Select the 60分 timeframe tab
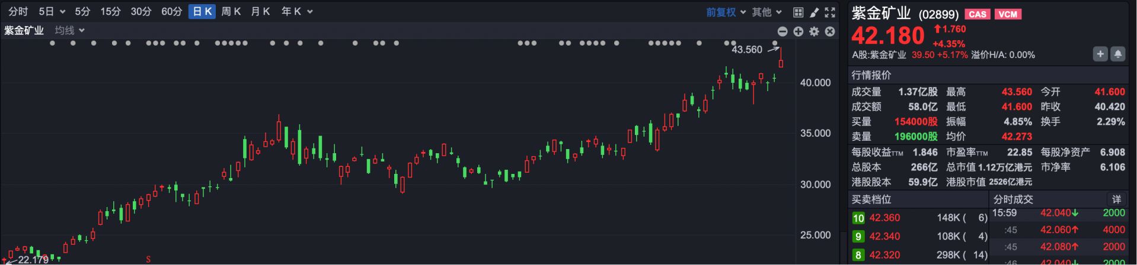The image size is (1137, 265). (171, 12)
